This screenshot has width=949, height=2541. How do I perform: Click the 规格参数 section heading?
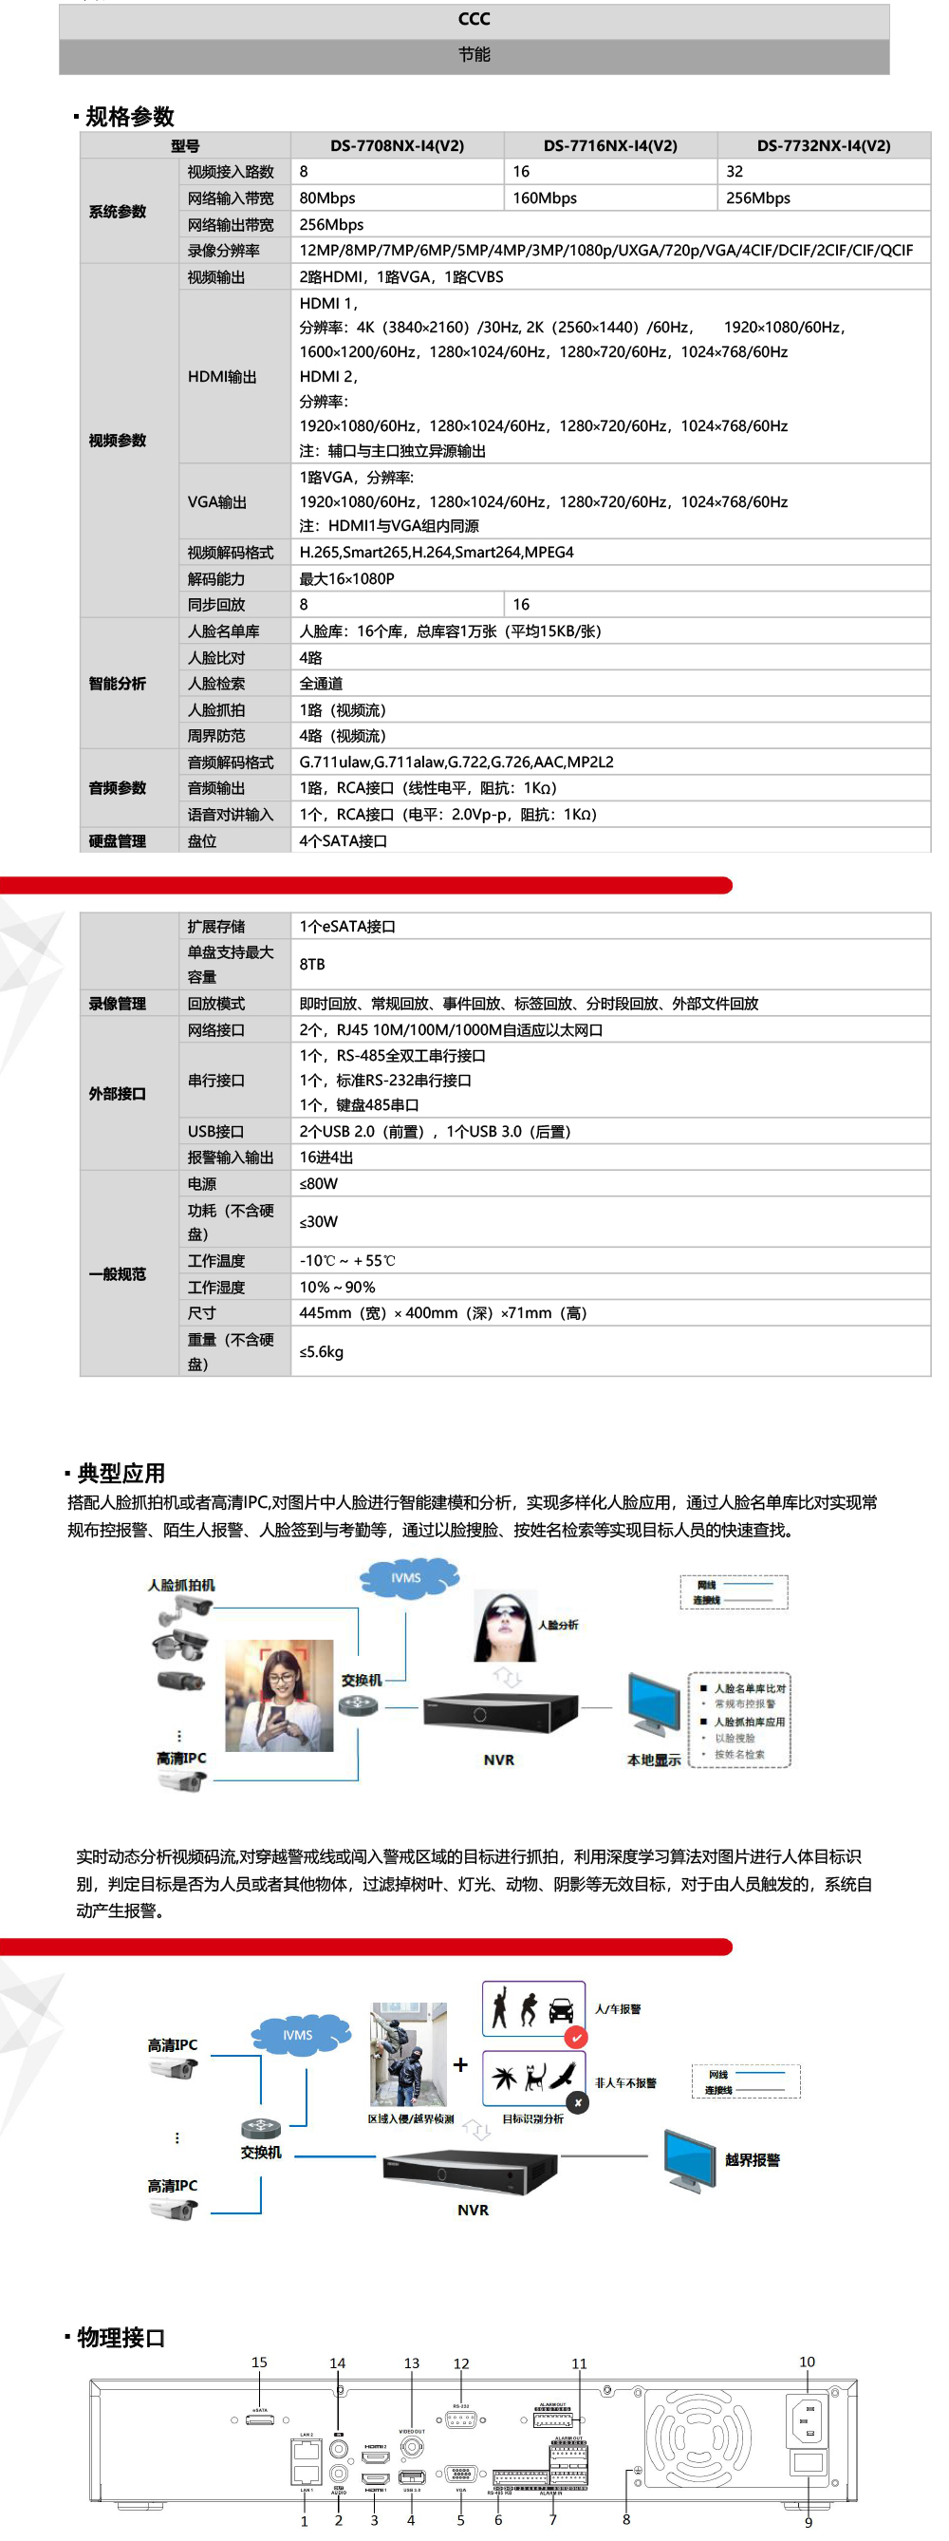coord(129,117)
